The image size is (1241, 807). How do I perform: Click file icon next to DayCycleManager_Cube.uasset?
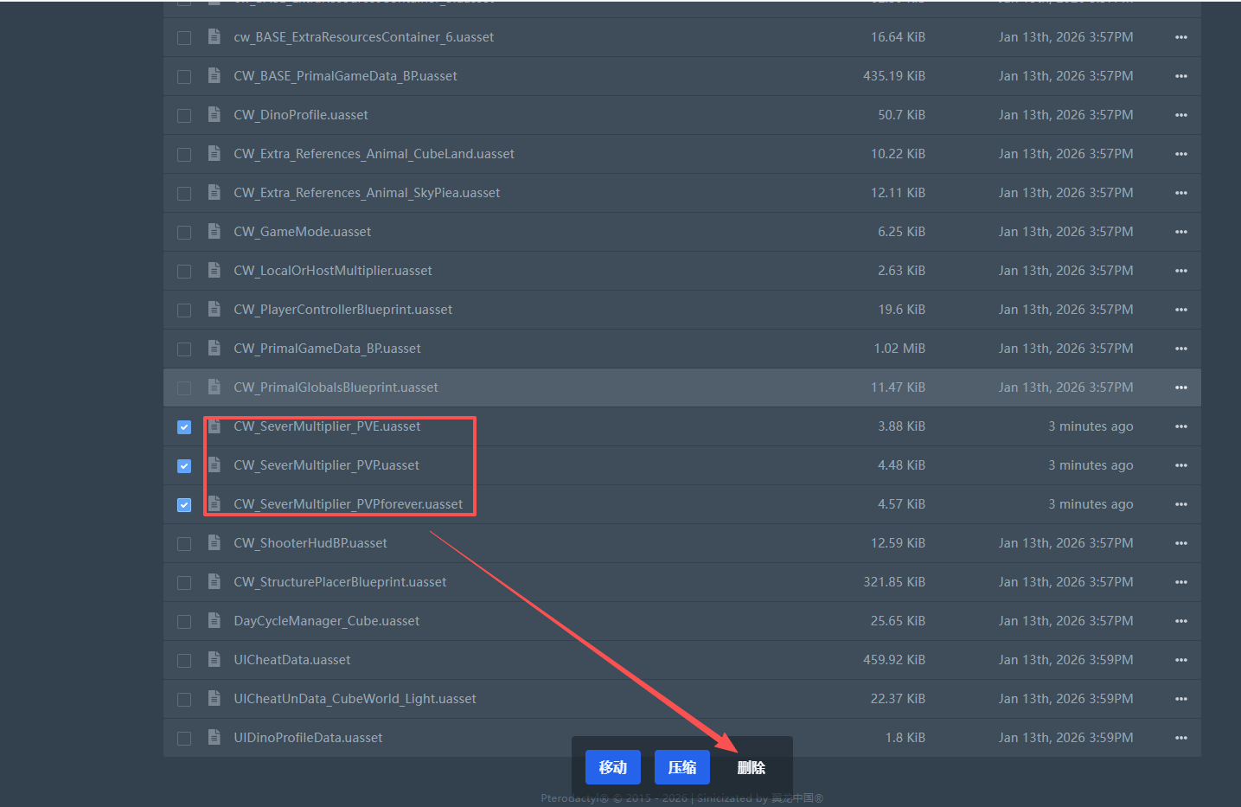click(x=214, y=620)
